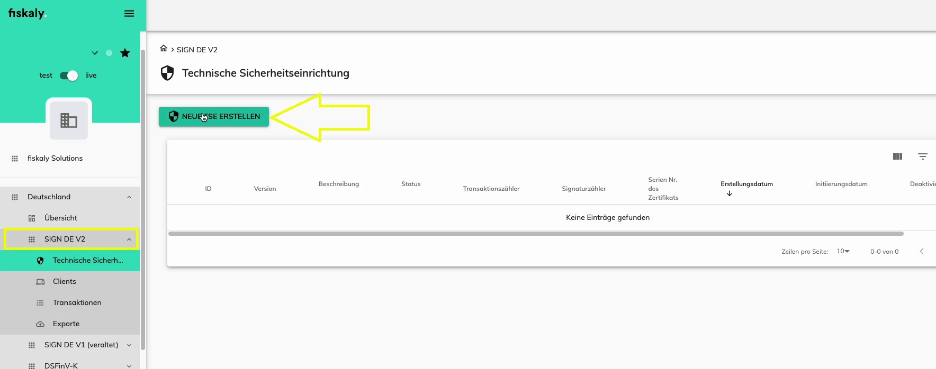The image size is (936, 369).
Task: Click the fiskaly logo
Action: tap(28, 14)
